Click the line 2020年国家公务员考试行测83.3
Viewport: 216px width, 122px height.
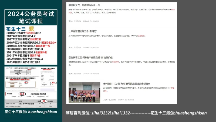pyautogui.click(x=25, y=49)
